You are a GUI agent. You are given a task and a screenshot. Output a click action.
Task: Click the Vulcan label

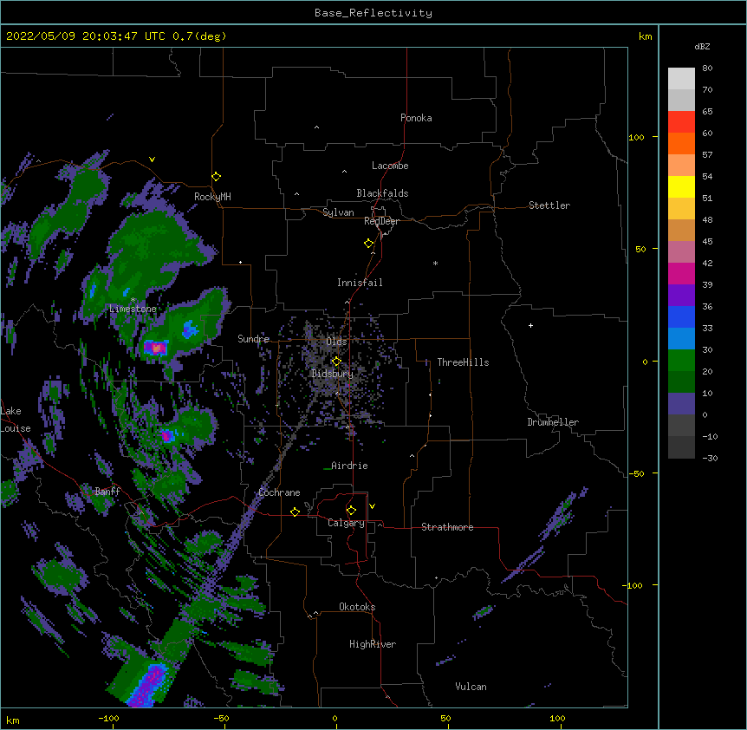[471, 687]
